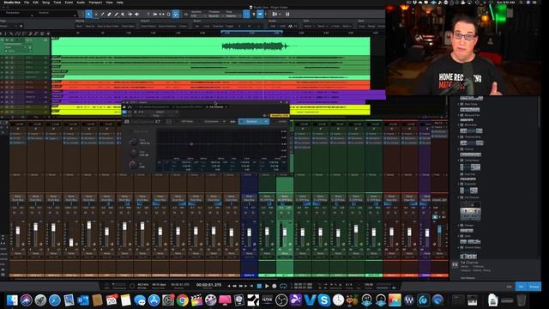The height and width of the screenshot is (309, 549).
Task: Select the Mute tool
Action: tap(123, 15)
